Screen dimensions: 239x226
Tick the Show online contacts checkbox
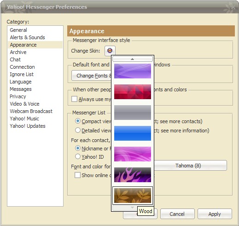coord(77,175)
